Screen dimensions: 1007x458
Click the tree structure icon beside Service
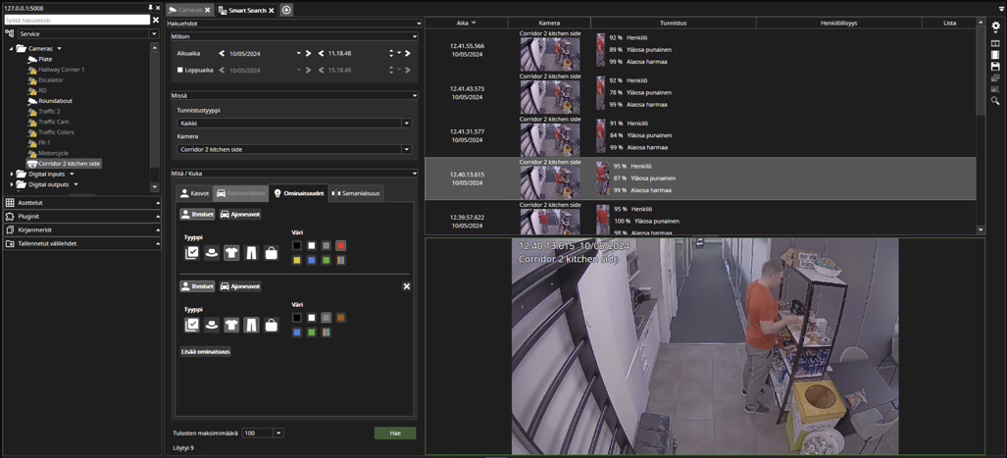click(10, 33)
